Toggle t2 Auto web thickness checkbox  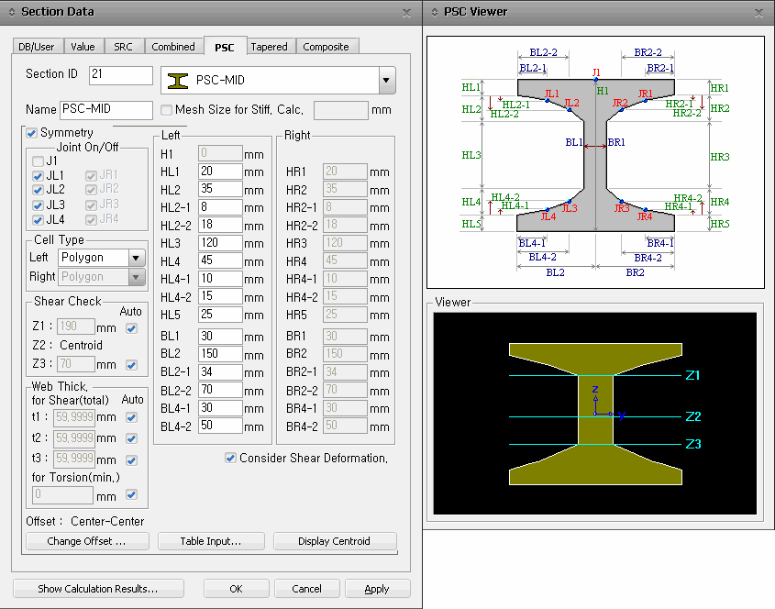[131, 438]
